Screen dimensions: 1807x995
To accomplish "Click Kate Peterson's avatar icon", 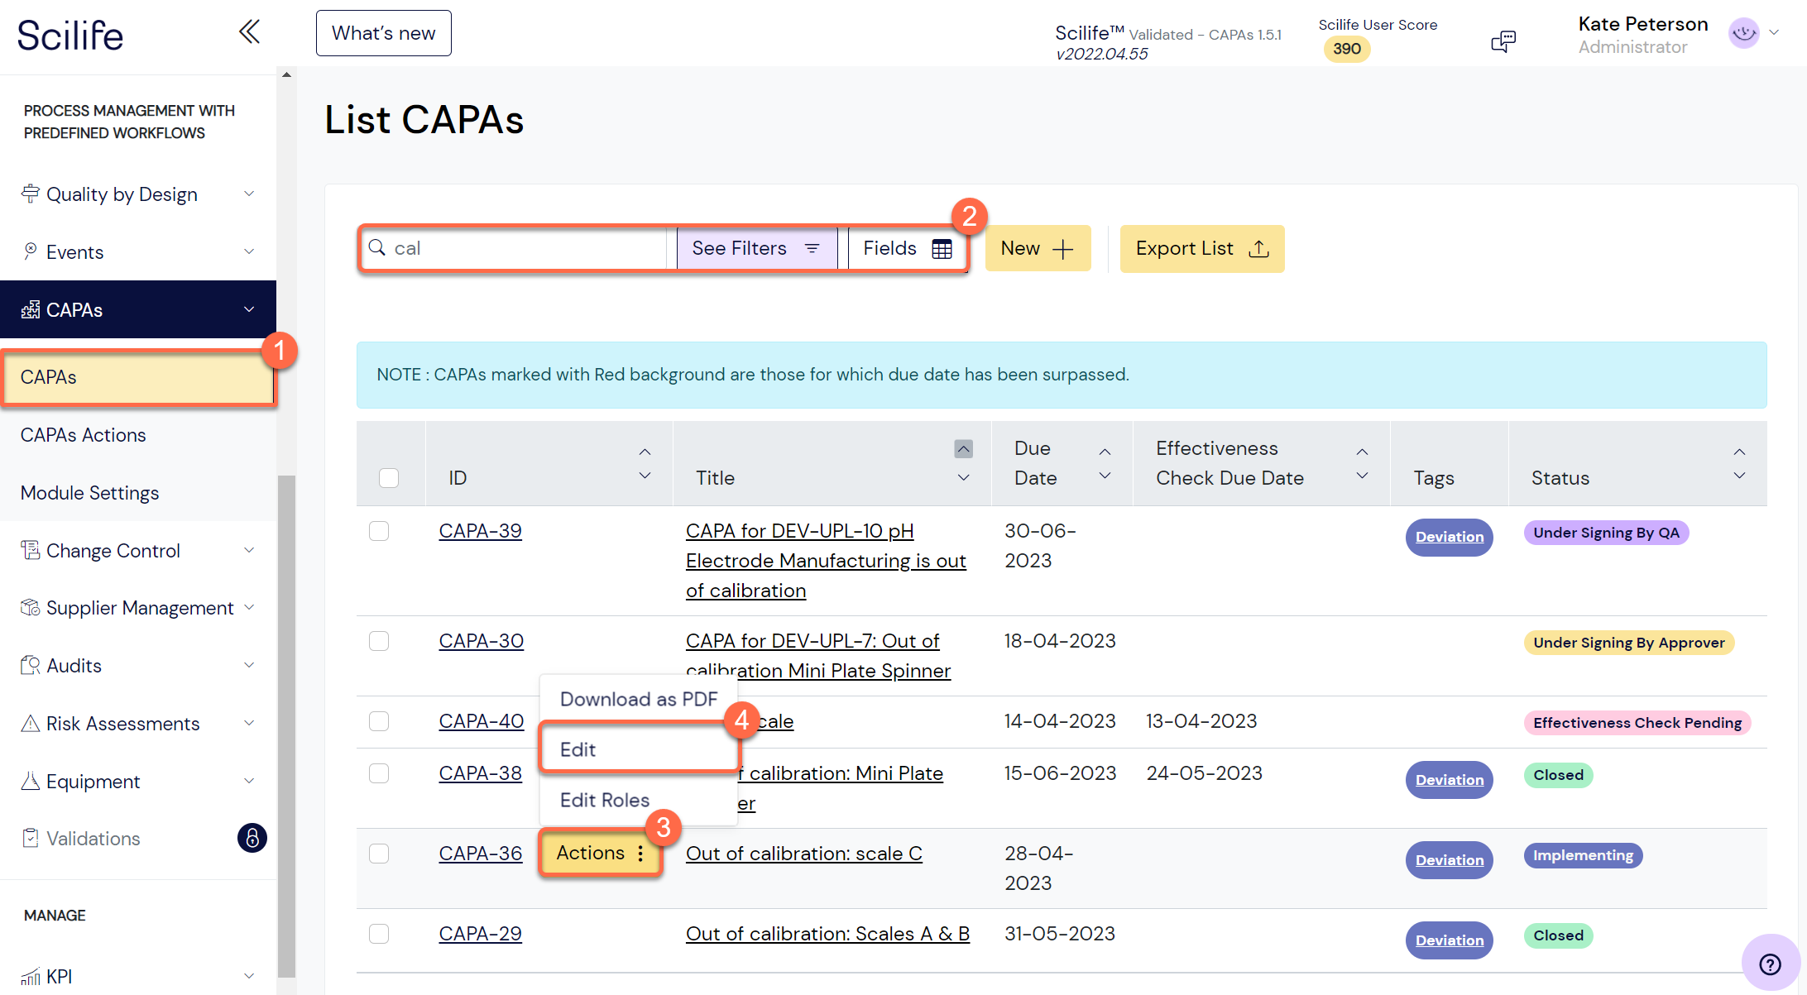I will coord(1744,33).
